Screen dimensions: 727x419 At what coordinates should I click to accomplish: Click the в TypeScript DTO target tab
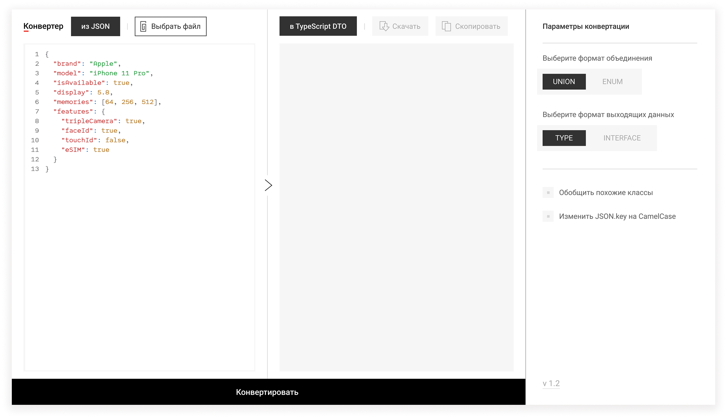pos(318,26)
